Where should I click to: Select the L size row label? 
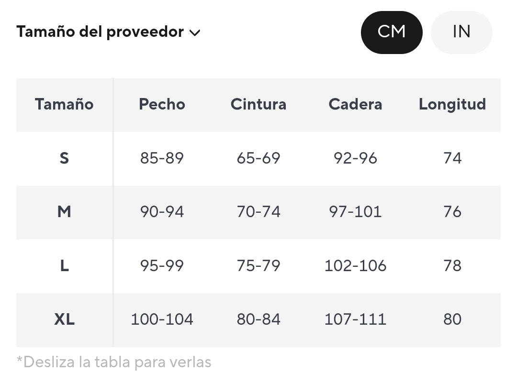[x=64, y=266]
